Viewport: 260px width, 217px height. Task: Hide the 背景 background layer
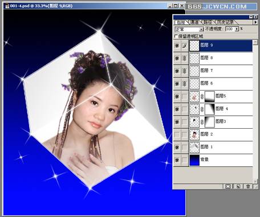(177, 160)
